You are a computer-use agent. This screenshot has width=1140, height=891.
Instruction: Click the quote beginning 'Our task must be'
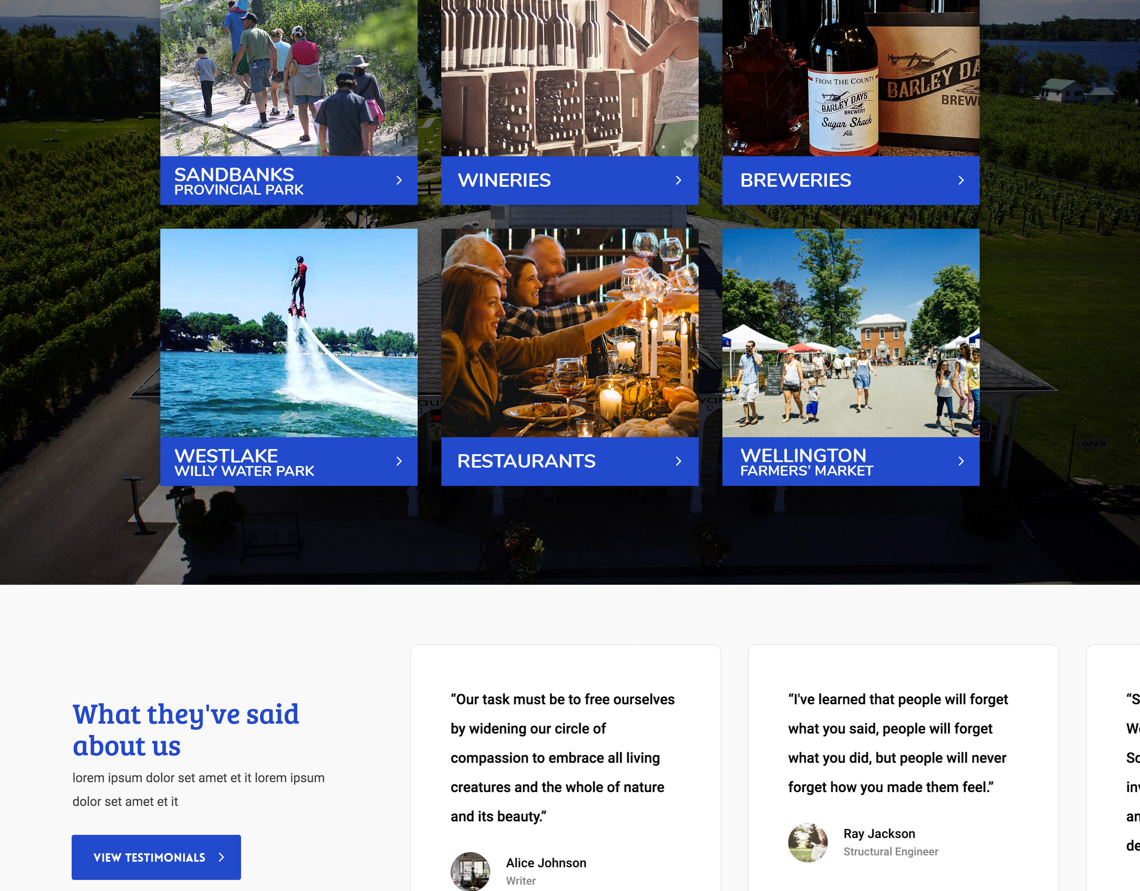coord(563,757)
